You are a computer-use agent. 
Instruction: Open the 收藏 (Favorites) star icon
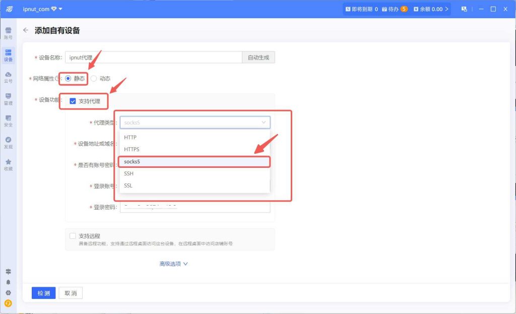point(8,164)
